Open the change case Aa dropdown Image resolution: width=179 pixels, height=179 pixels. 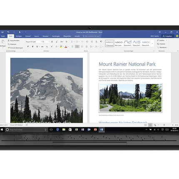(x=62, y=42)
